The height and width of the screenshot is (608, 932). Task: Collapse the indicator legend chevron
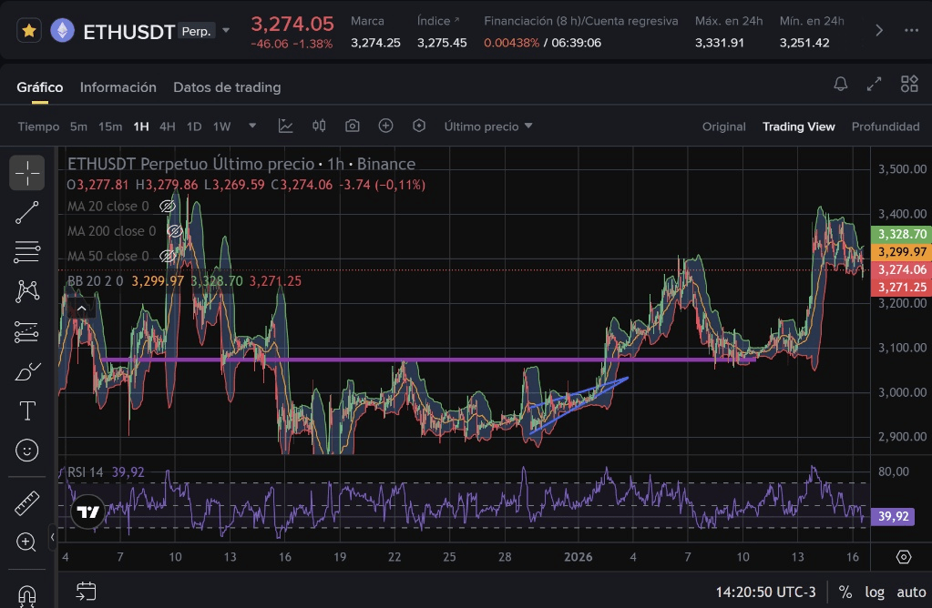pyautogui.click(x=81, y=309)
